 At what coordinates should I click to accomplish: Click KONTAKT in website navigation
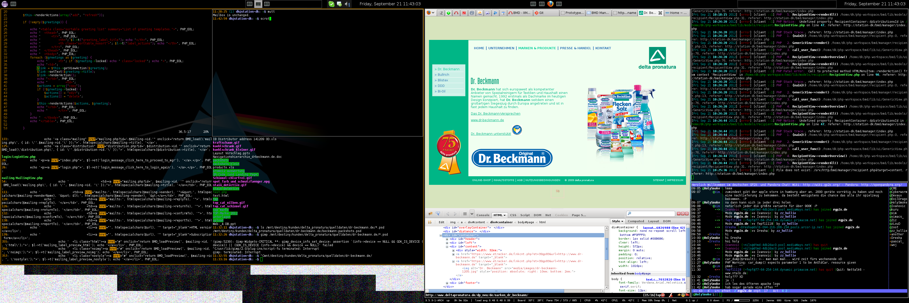click(x=603, y=48)
